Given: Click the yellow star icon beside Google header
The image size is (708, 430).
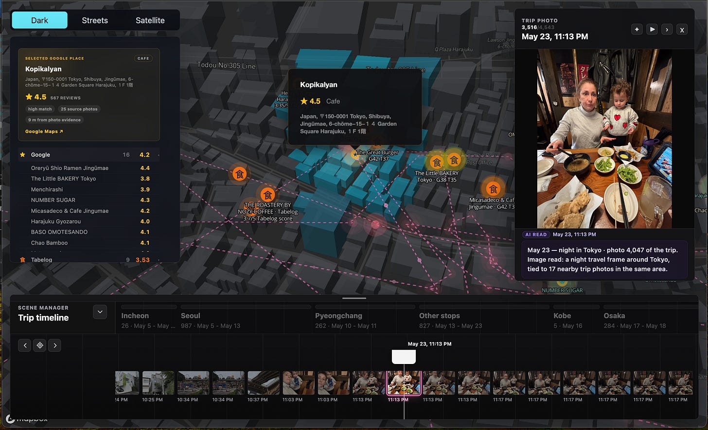Looking at the screenshot, I should (x=22, y=155).
